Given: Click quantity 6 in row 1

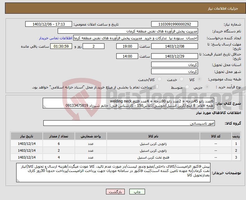Looking at the screenshot, I should tap(59, 144).
